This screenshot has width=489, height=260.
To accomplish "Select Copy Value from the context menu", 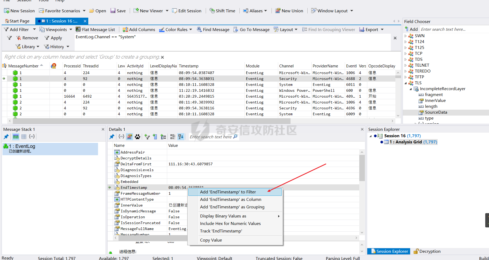I will (x=211, y=240).
